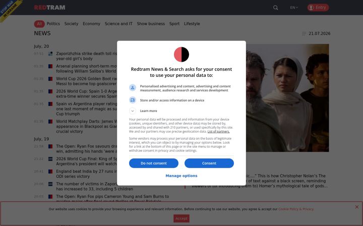Screen dimensions: 363x226
Task: Click the date 21.07.2026
Action: pos(320,34)
